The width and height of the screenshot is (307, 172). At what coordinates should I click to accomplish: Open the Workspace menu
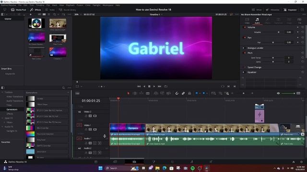pyautogui.click(x=108, y=5)
